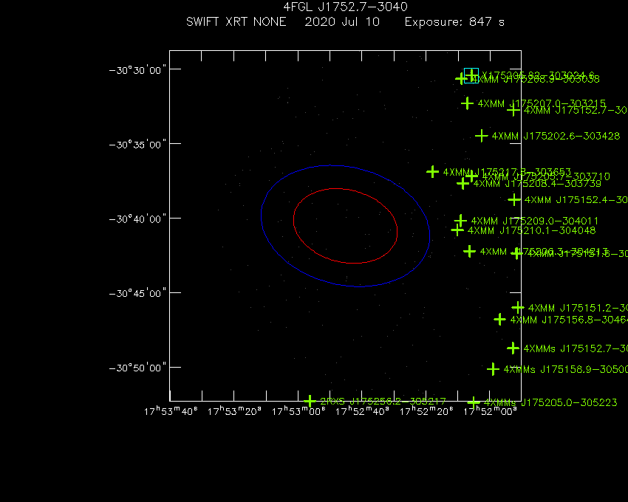Click the label 4XMM J175210.1-304048
628x502 pixels.
(x=531, y=230)
